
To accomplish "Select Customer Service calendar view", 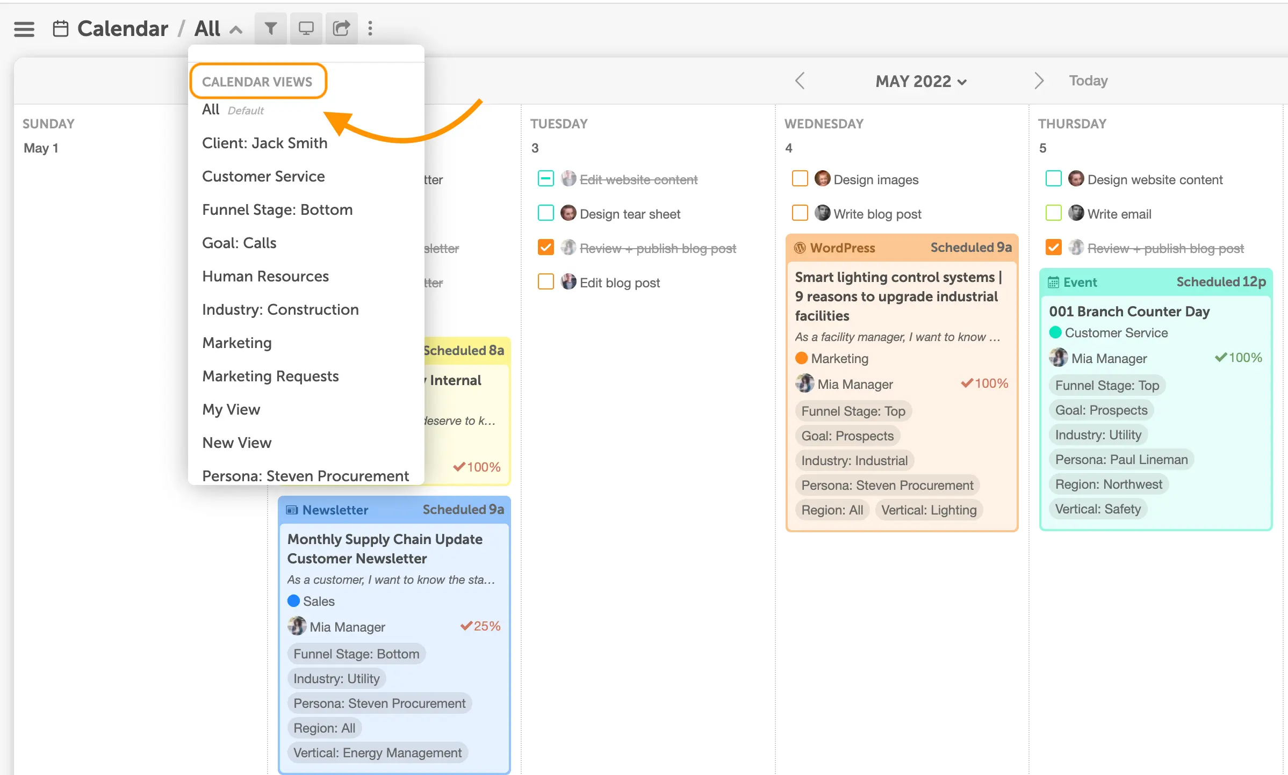I will [262, 177].
